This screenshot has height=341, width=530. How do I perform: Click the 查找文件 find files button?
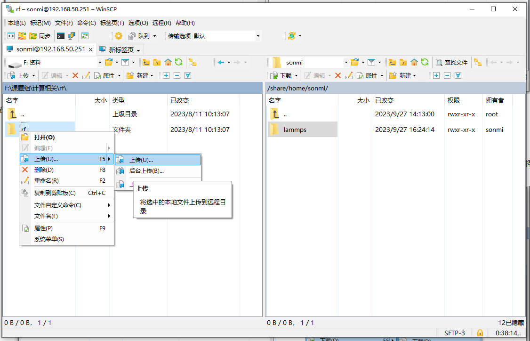point(451,62)
